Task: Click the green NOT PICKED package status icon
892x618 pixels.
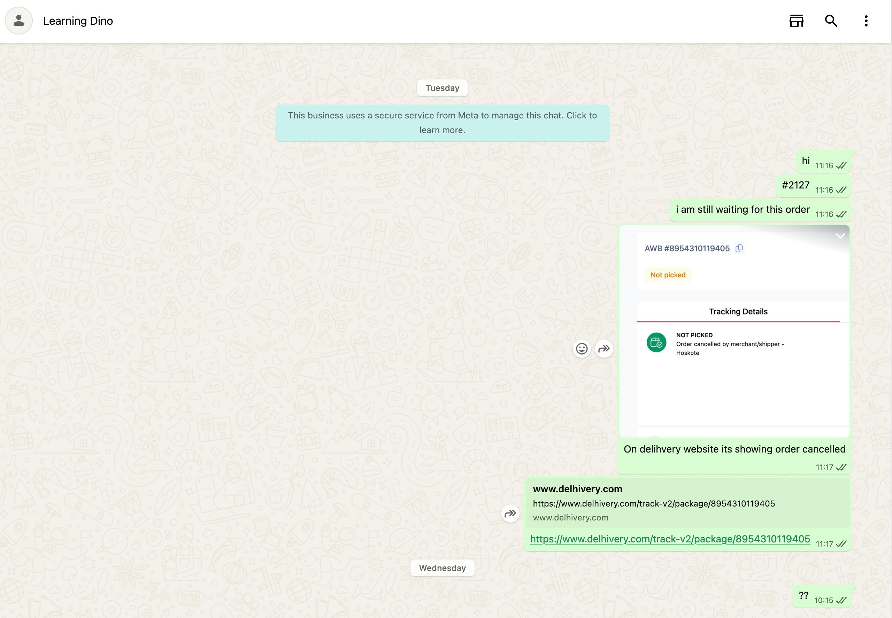Action: pyautogui.click(x=656, y=343)
